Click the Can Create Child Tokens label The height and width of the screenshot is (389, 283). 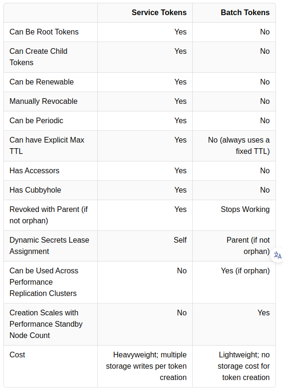[38, 57]
